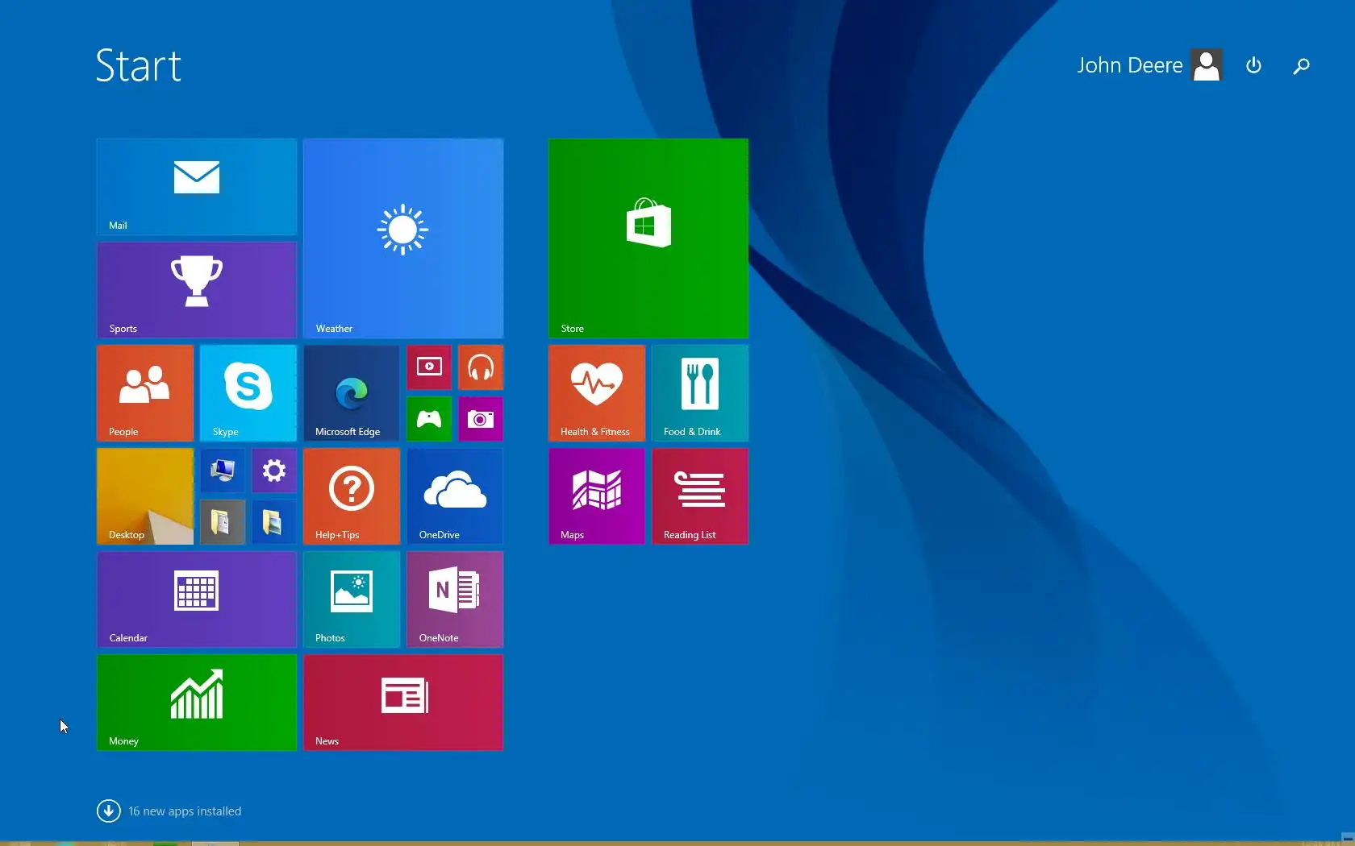The image size is (1355, 846).
Task: Open the Documents folder tile
Action: pos(223,522)
